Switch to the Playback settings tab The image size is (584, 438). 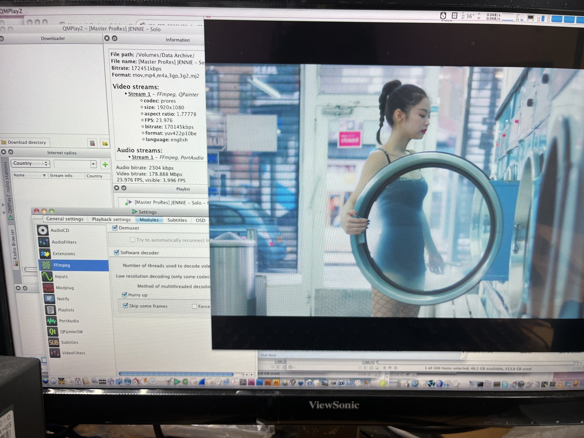pyautogui.click(x=111, y=219)
